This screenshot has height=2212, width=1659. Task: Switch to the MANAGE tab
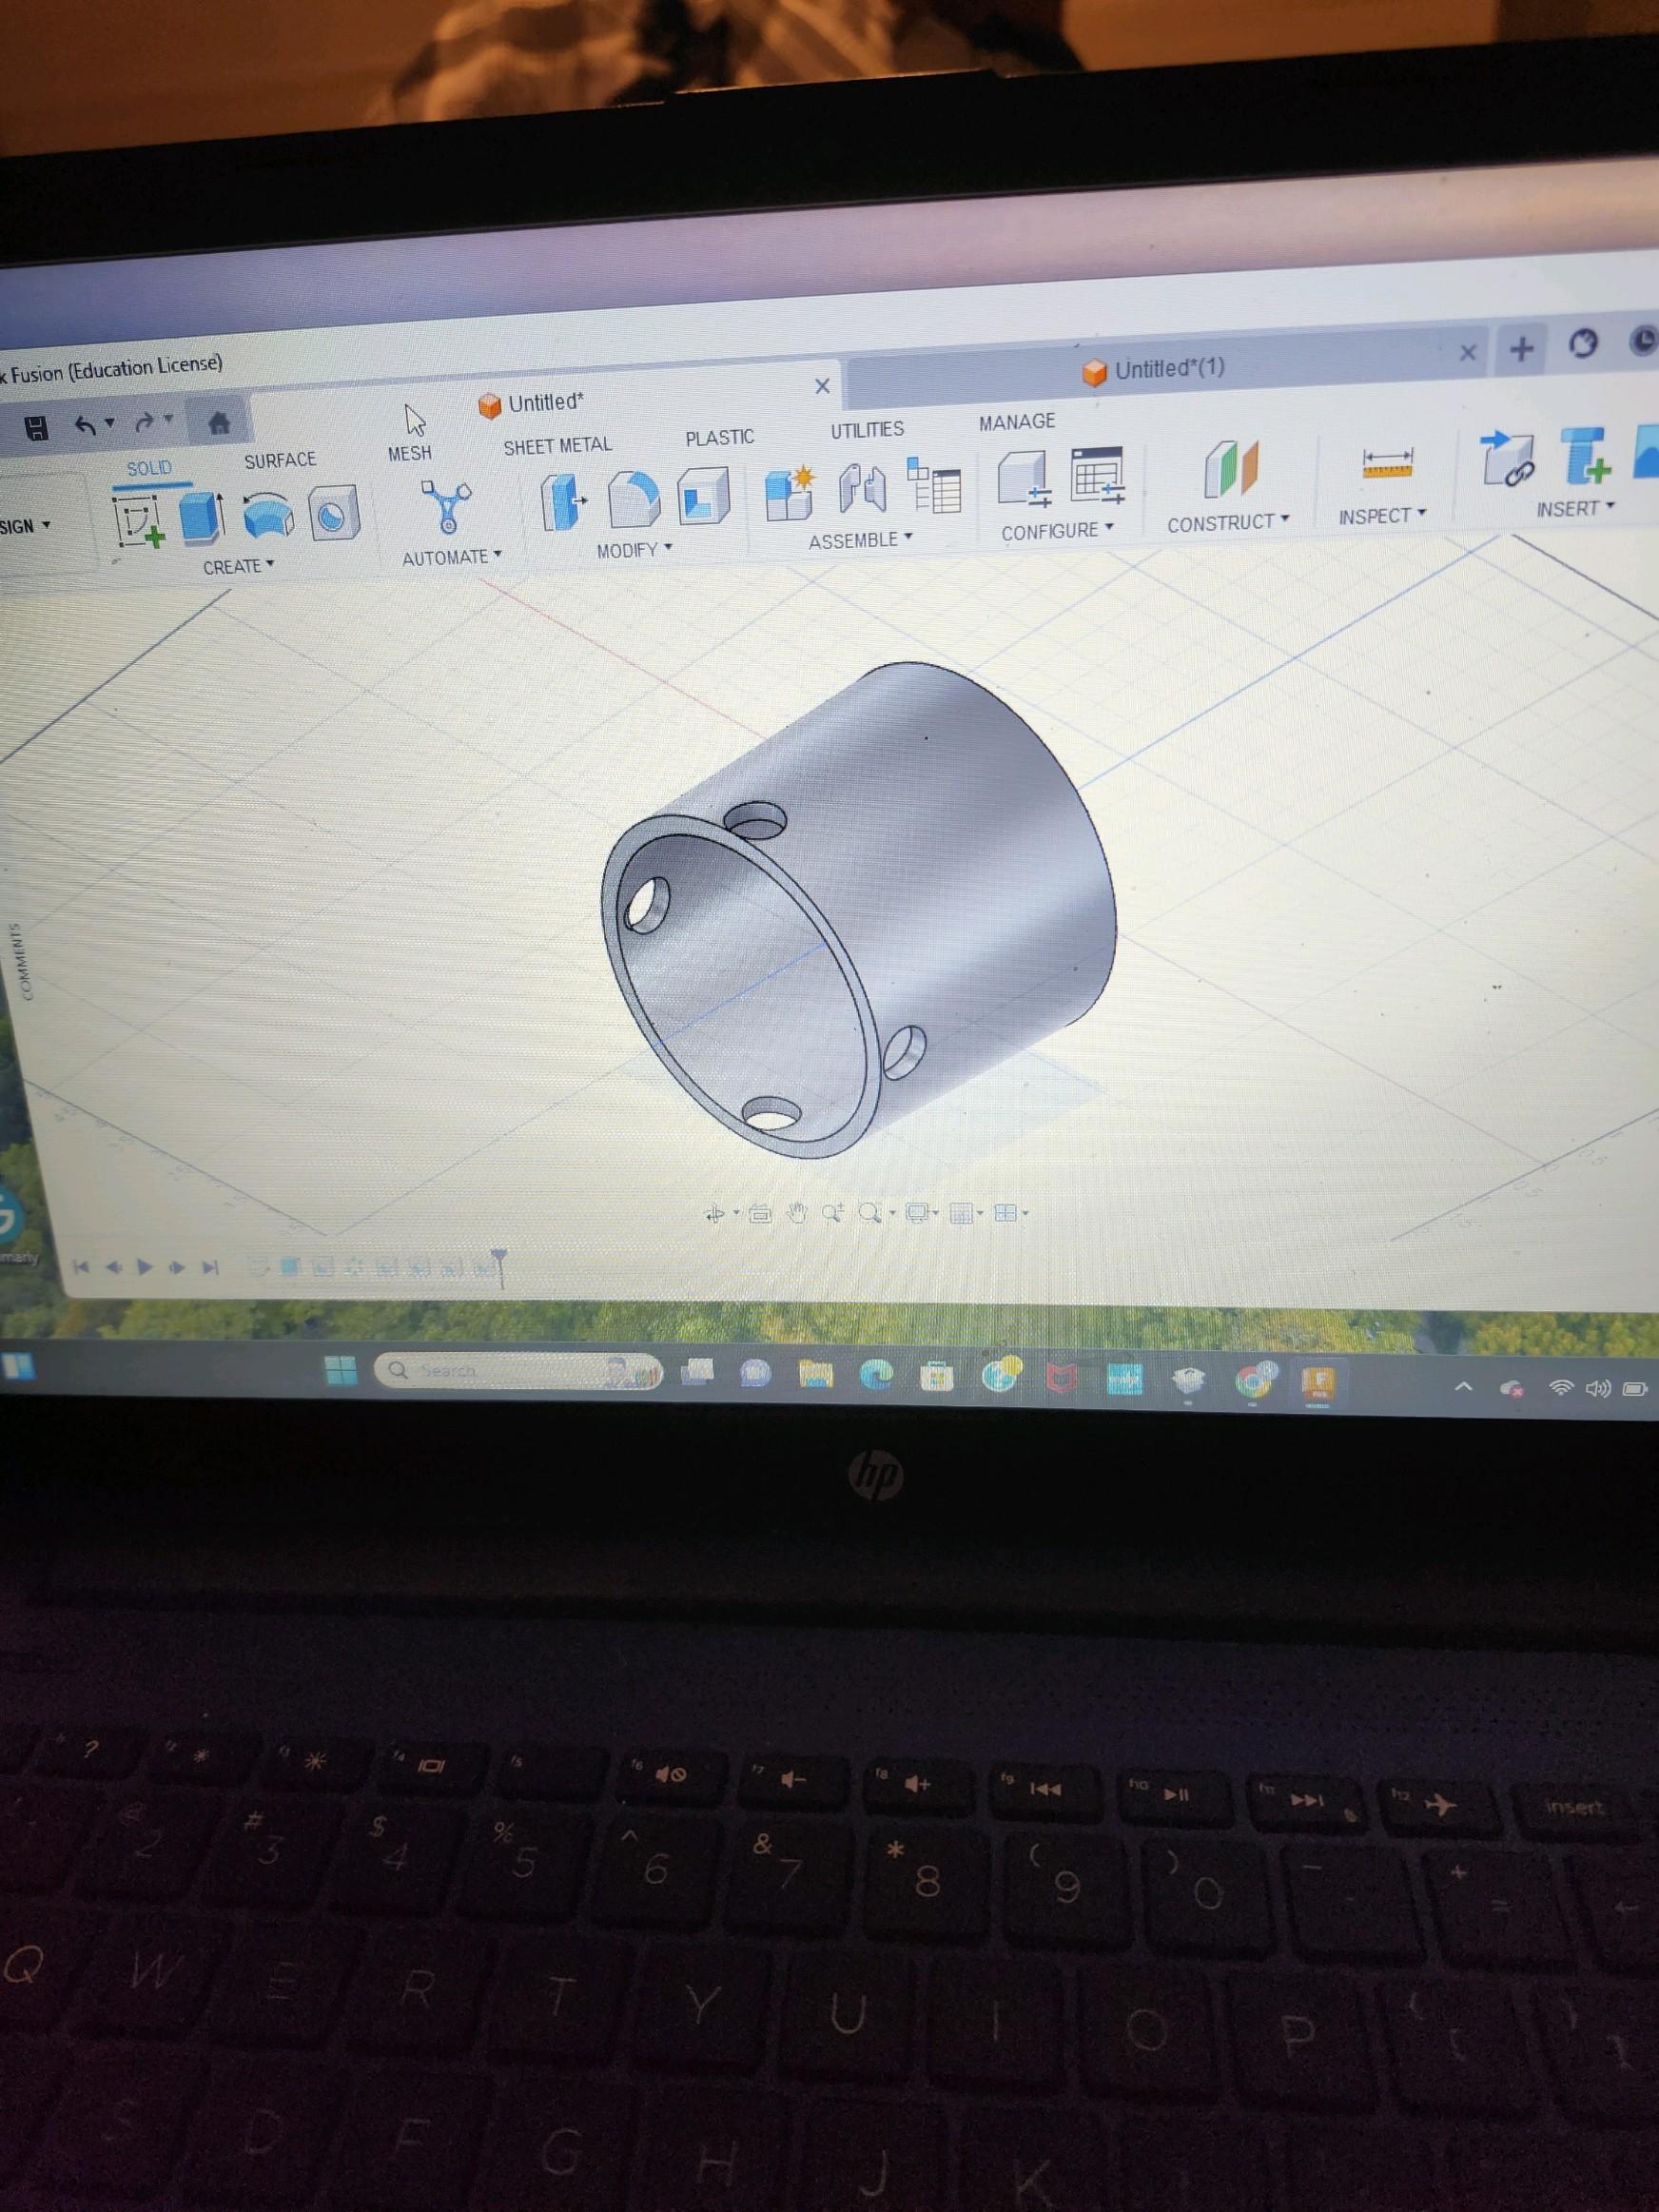pyautogui.click(x=1017, y=422)
